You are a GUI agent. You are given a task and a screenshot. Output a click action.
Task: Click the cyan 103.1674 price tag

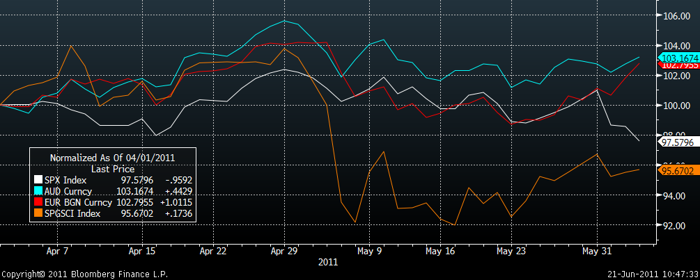pos(679,58)
